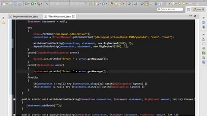This screenshot has height=116, width=207.
Task: Click the withdrawFromChecking call inside try block
Action: (x=83, y=43)
